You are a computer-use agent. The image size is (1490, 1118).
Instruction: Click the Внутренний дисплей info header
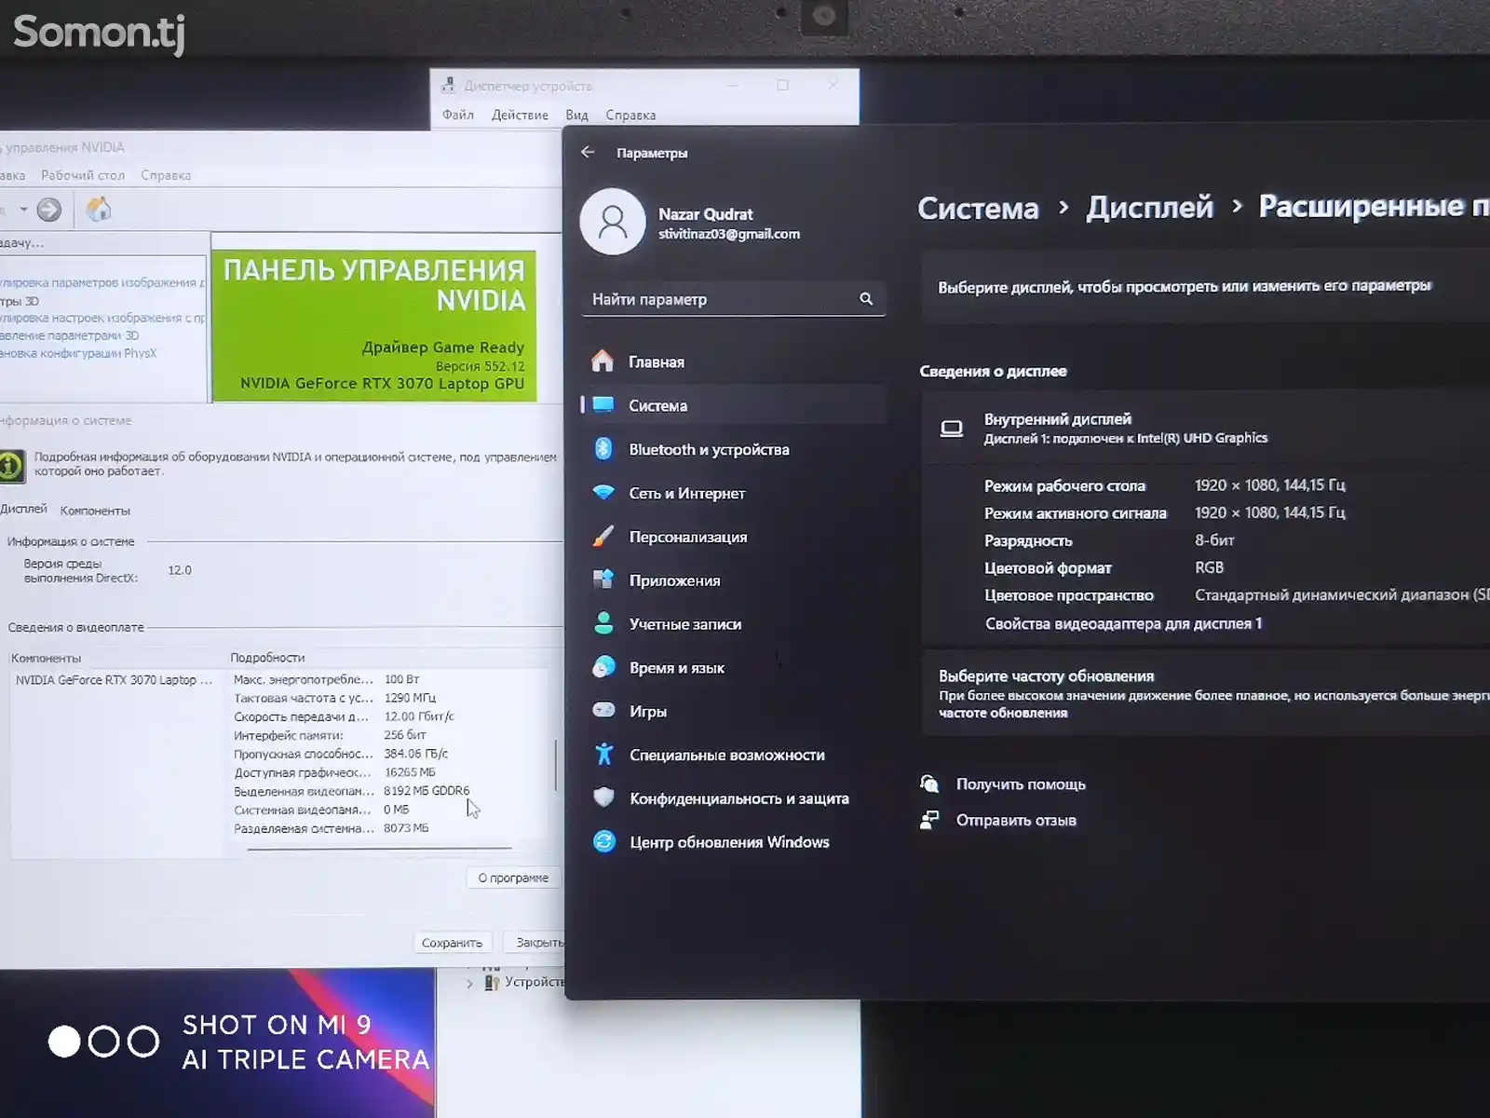click(x=1206, y=428)
